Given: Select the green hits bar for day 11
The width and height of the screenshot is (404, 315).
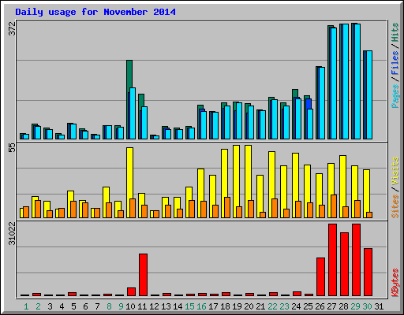Looking at the screenshot, I should 141,100.
